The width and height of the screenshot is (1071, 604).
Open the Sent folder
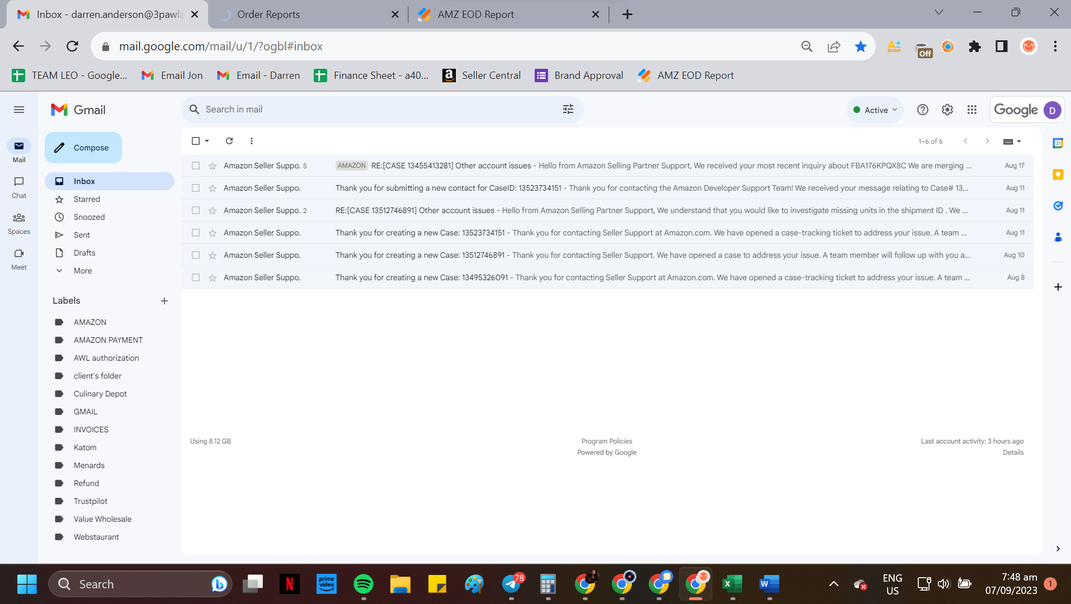pos(110,235)
